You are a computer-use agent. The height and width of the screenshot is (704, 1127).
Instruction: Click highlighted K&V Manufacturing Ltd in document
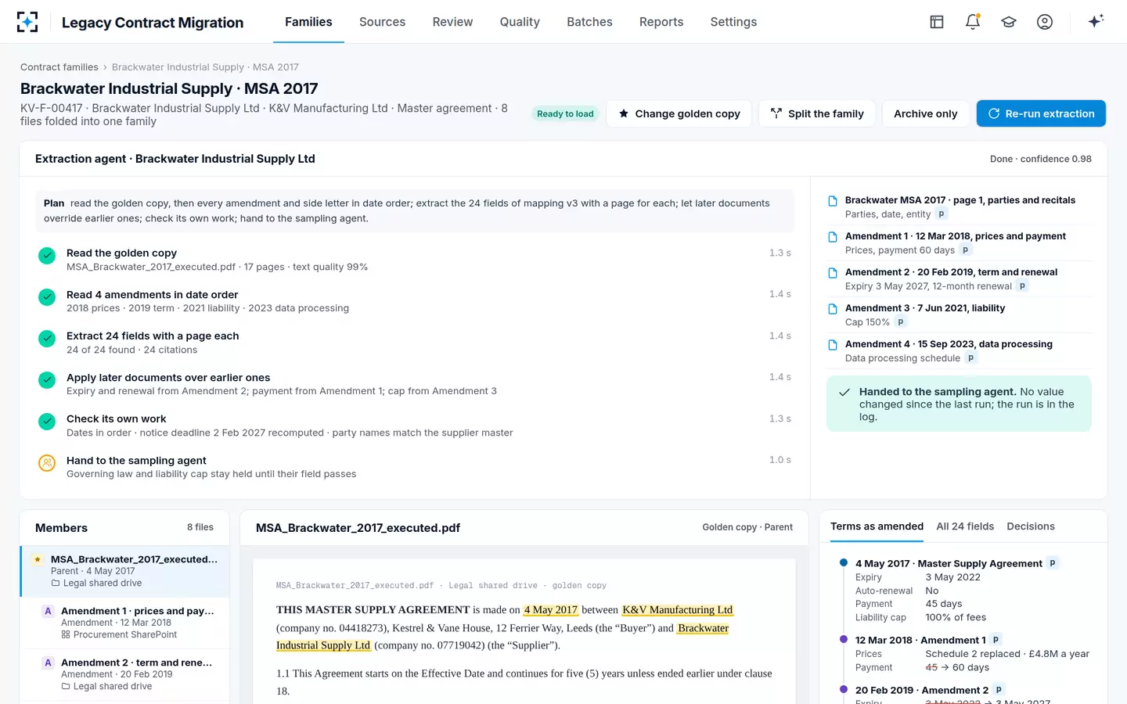click(x=678, y=610)
